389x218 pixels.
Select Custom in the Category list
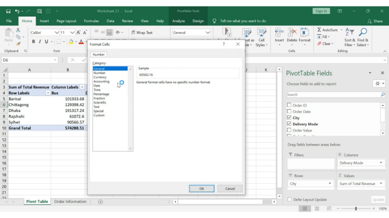pos(99,115)
